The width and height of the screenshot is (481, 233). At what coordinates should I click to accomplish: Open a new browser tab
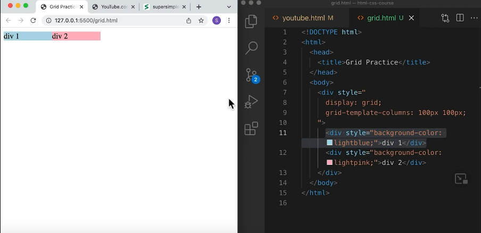click(x=198, y=7)
